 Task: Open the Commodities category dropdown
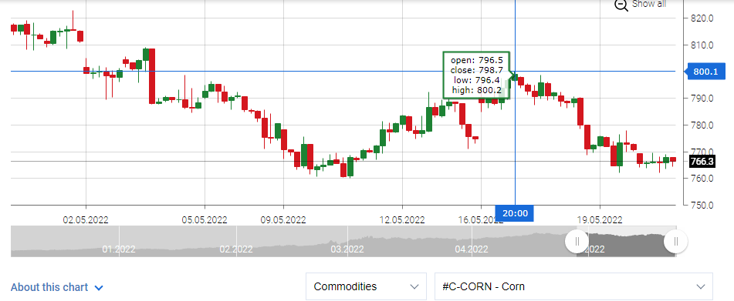pyautogui.click(x=366, y=286)
